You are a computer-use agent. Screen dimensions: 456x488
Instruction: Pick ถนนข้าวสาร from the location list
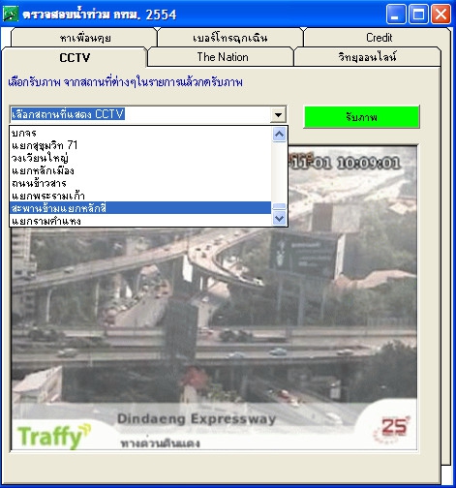[140, 183]
